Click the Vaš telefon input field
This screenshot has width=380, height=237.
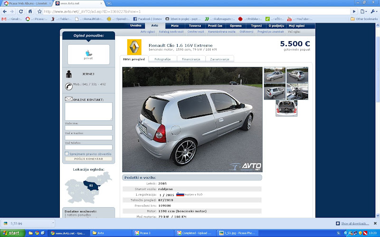click(x=88, y=147)
